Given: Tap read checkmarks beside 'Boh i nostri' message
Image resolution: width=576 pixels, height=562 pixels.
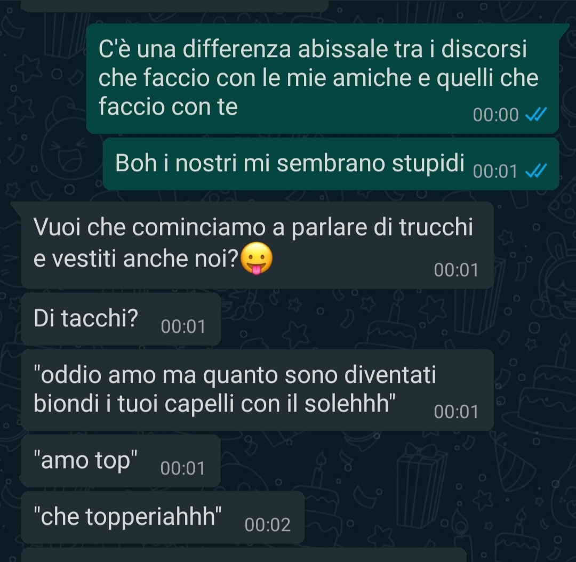Looking at the screenshot, I should [536, 171].
